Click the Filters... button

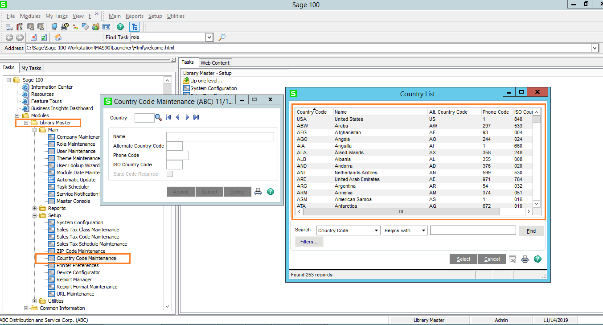[x=309, y=242]
